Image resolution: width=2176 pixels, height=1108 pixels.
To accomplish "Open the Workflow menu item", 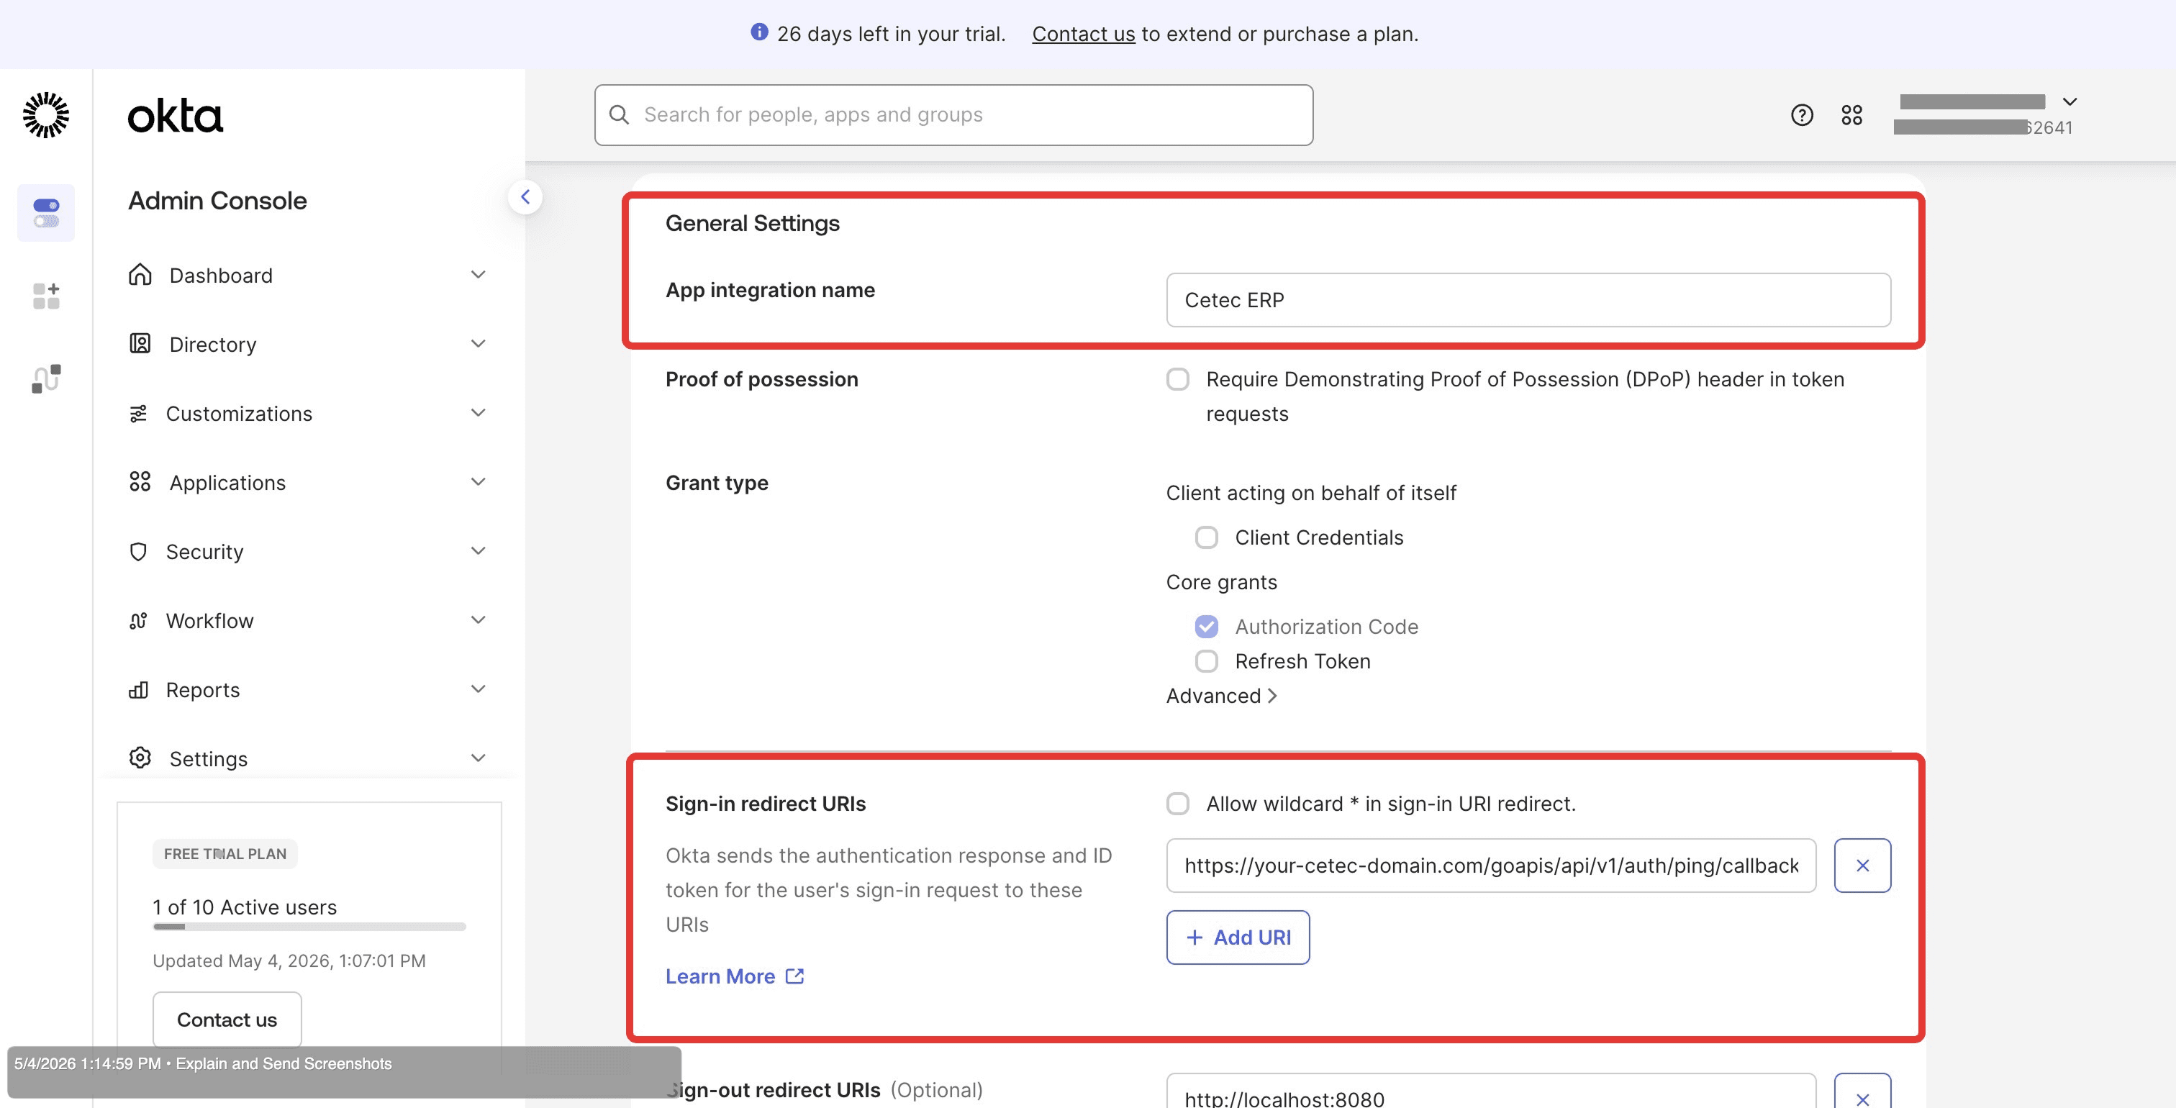I will [308, 622].
